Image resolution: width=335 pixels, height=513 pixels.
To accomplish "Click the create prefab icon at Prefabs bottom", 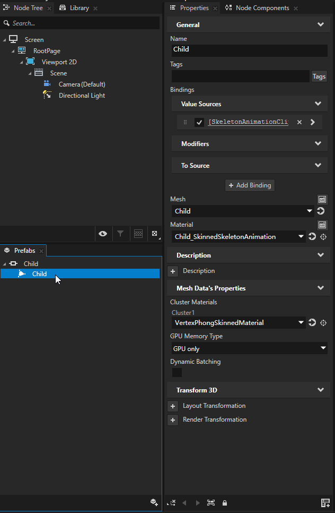I will pyautogui.click(x=154, y=502).
